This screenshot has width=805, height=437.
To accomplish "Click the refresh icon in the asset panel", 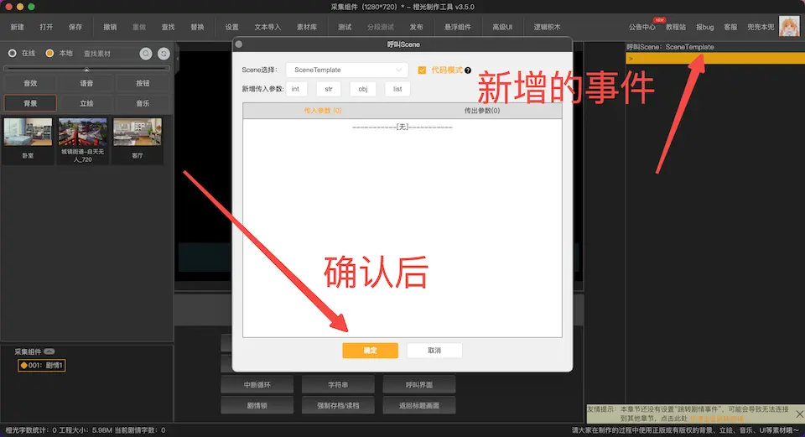I will tap(164, 54).
